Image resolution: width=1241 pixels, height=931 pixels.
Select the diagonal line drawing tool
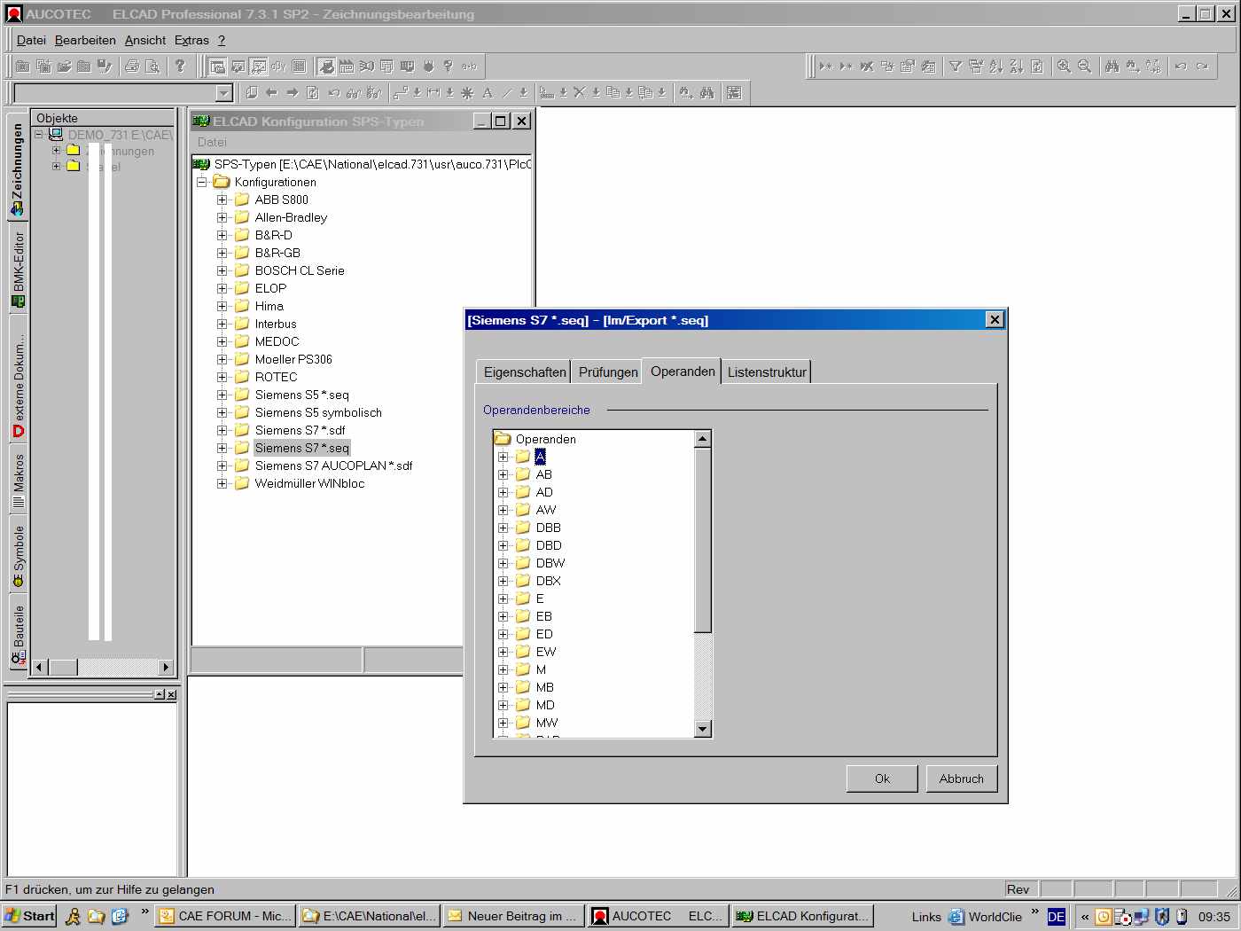[507, 92]
